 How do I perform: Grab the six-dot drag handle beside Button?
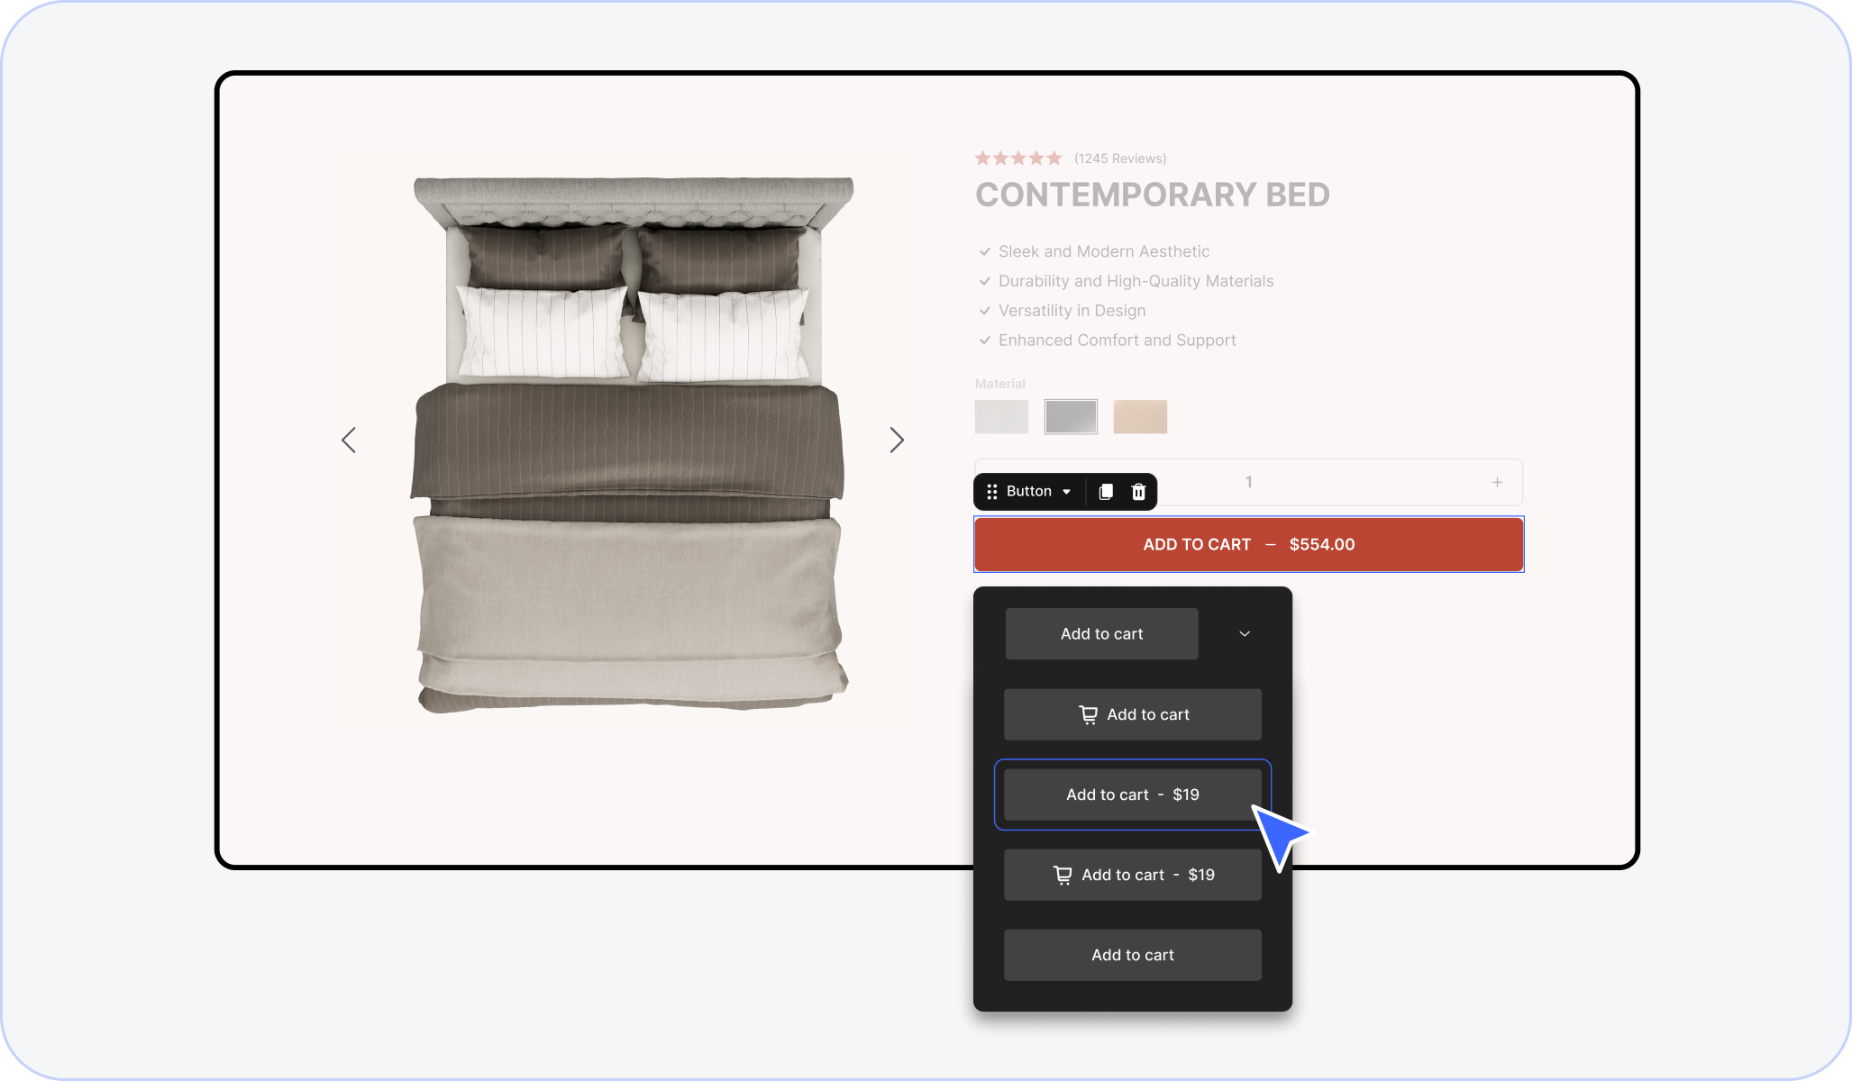tap(992, 491)
